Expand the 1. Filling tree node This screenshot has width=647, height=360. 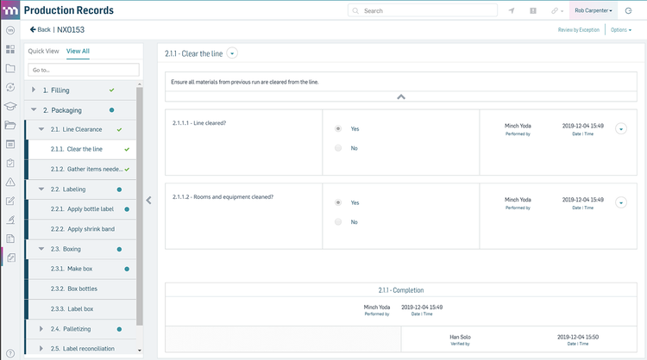(x=34, y=90)
